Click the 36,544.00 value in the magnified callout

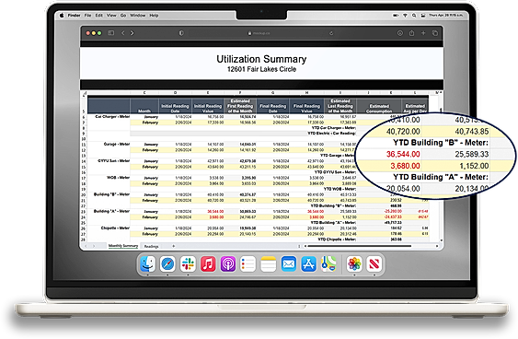[403, 154]
